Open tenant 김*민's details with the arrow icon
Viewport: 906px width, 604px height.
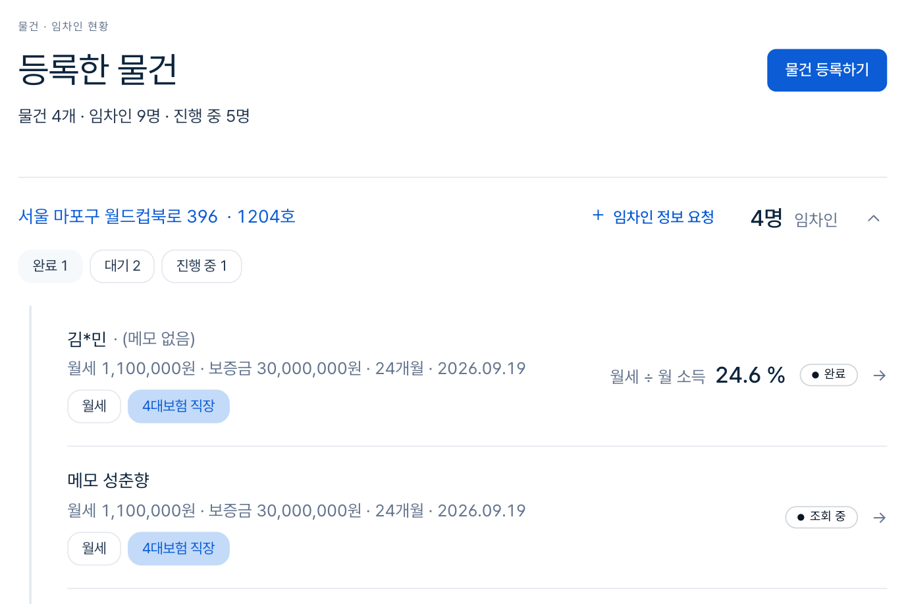879,375
